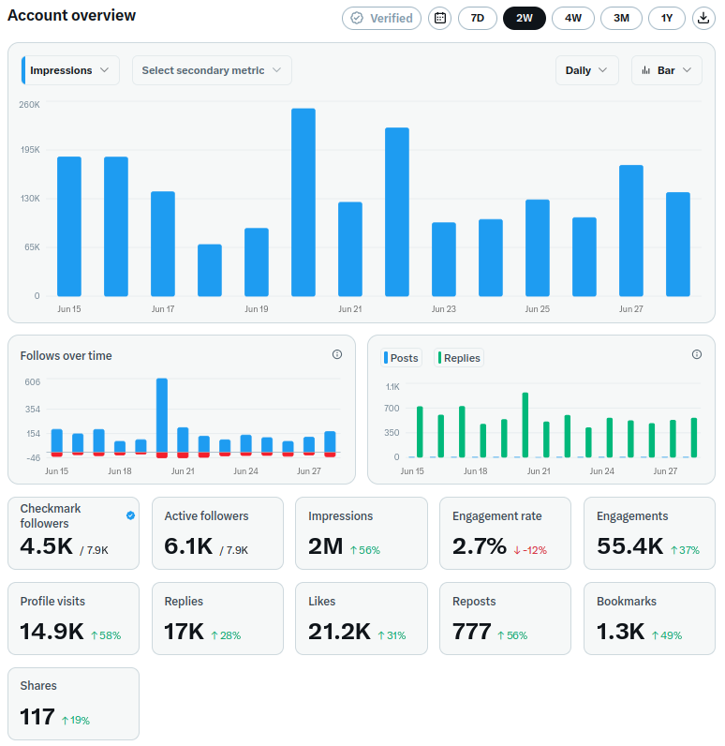This screenshot has height=746, width=725.
Task: Click the Jun 15 Impressions bar
Action: (69, 227)
